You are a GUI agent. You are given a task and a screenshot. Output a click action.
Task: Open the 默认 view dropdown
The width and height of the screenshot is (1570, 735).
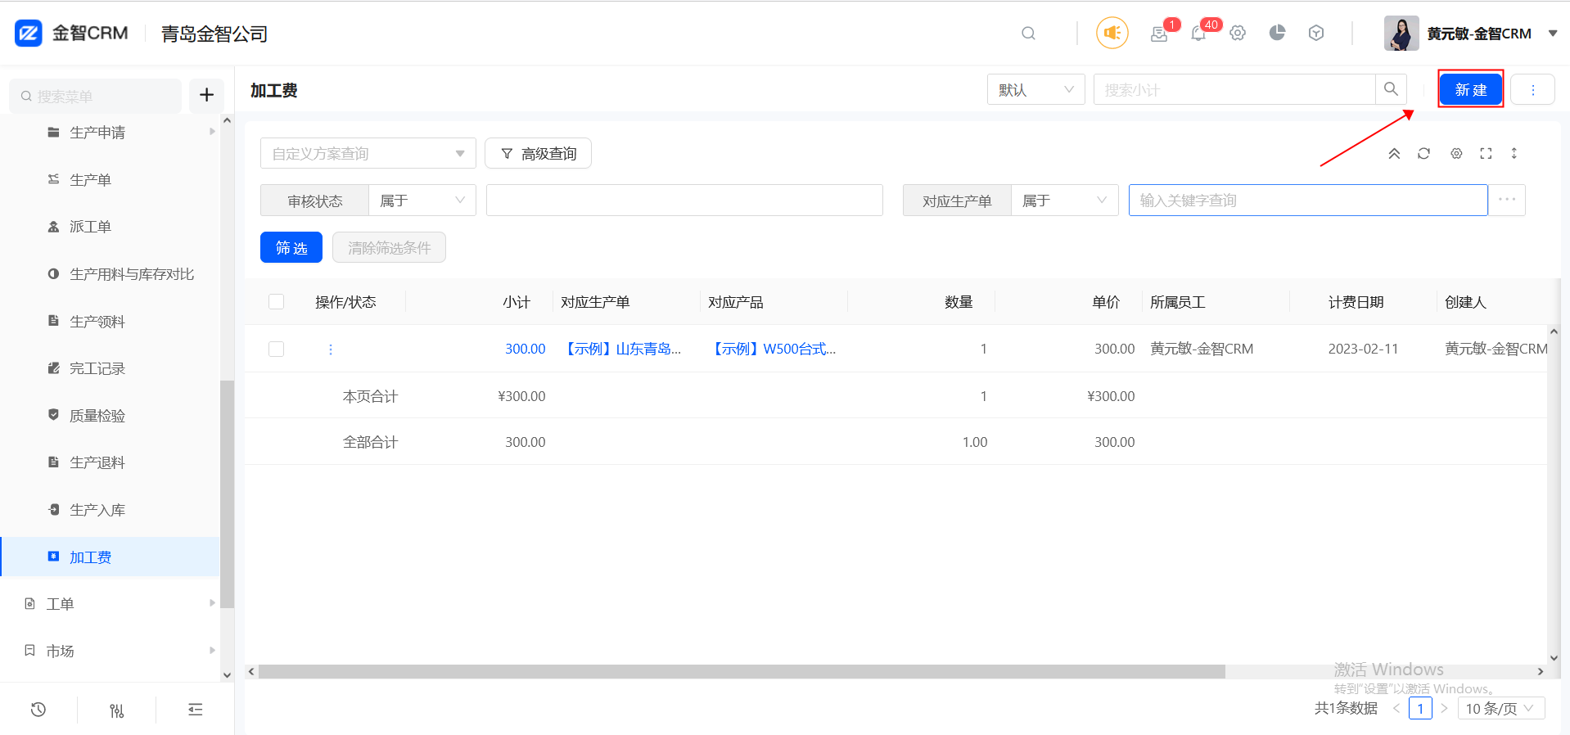coord(1035,89)
